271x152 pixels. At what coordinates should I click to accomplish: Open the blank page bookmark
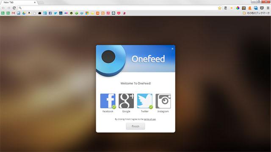tap(34, 13)
